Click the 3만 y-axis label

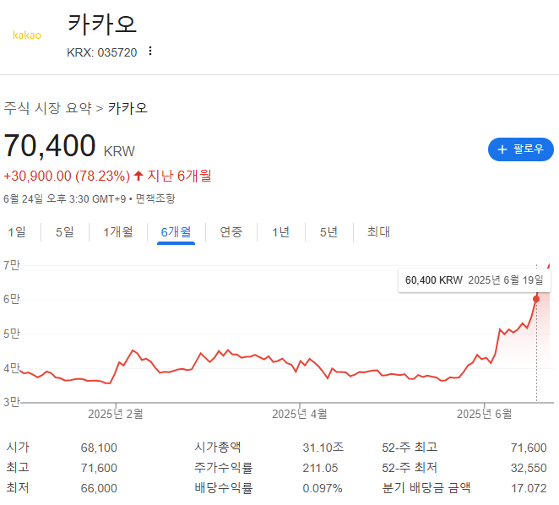(x=12, y=402)
